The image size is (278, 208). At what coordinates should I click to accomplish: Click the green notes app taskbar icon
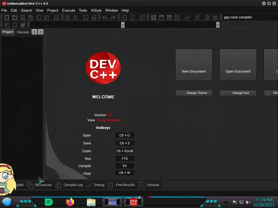point(49,202)
